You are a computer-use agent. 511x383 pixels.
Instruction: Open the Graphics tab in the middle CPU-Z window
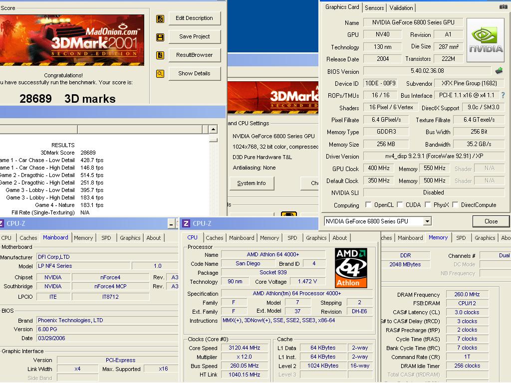[316, 238]
